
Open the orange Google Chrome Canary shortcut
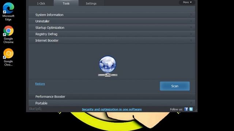tap(8, 57)
